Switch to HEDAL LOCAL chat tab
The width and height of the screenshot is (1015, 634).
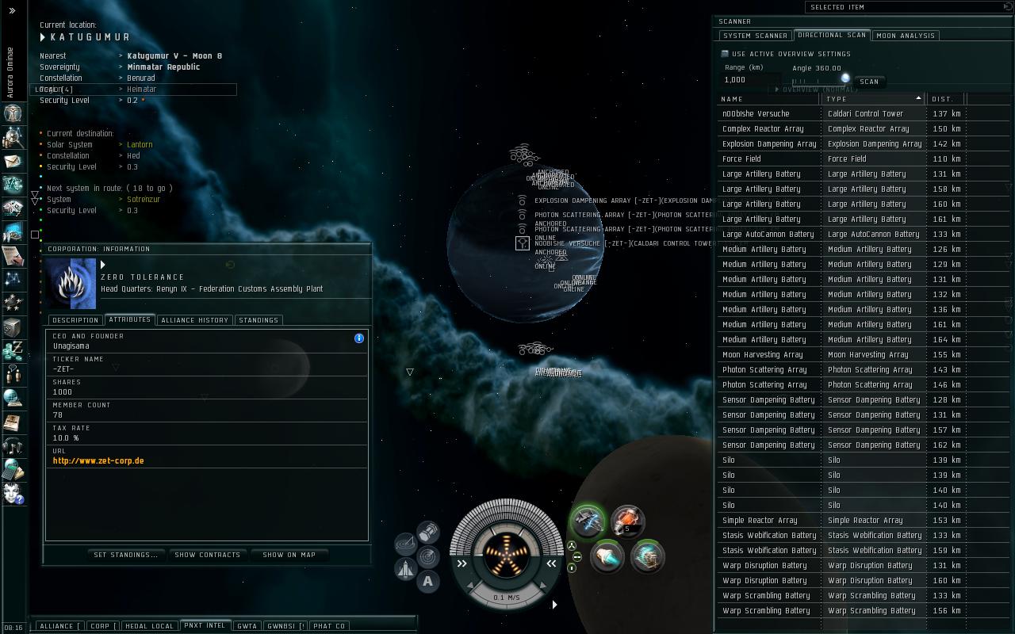tap(149, 626)
